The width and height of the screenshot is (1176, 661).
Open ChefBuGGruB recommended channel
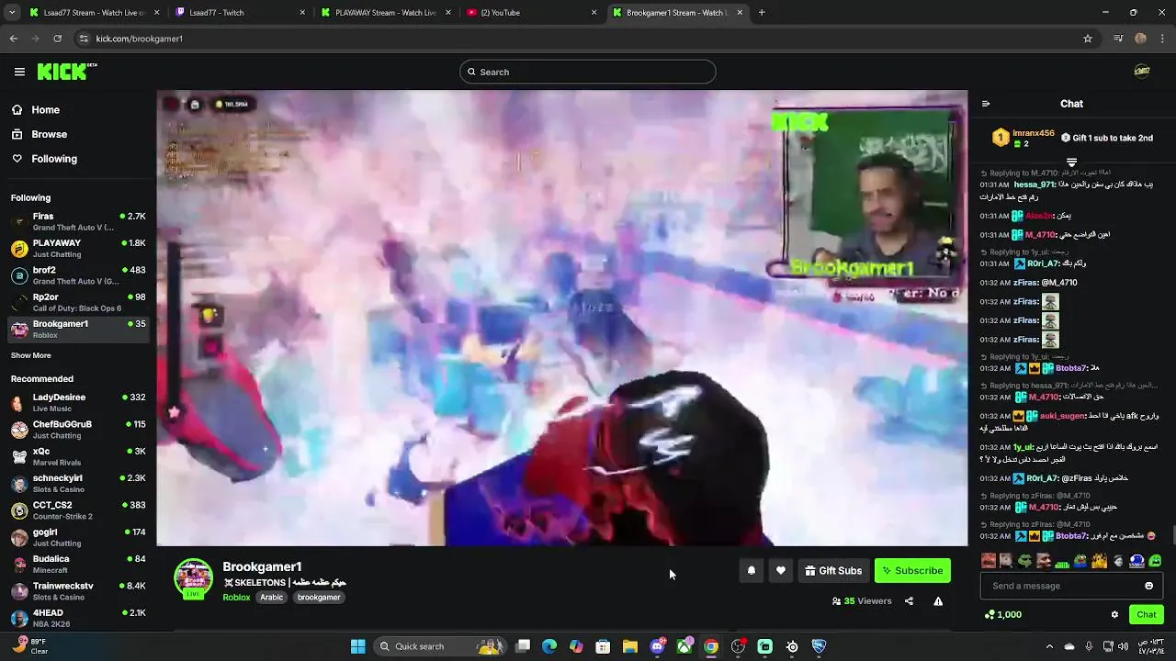click(x=77, y=430)
